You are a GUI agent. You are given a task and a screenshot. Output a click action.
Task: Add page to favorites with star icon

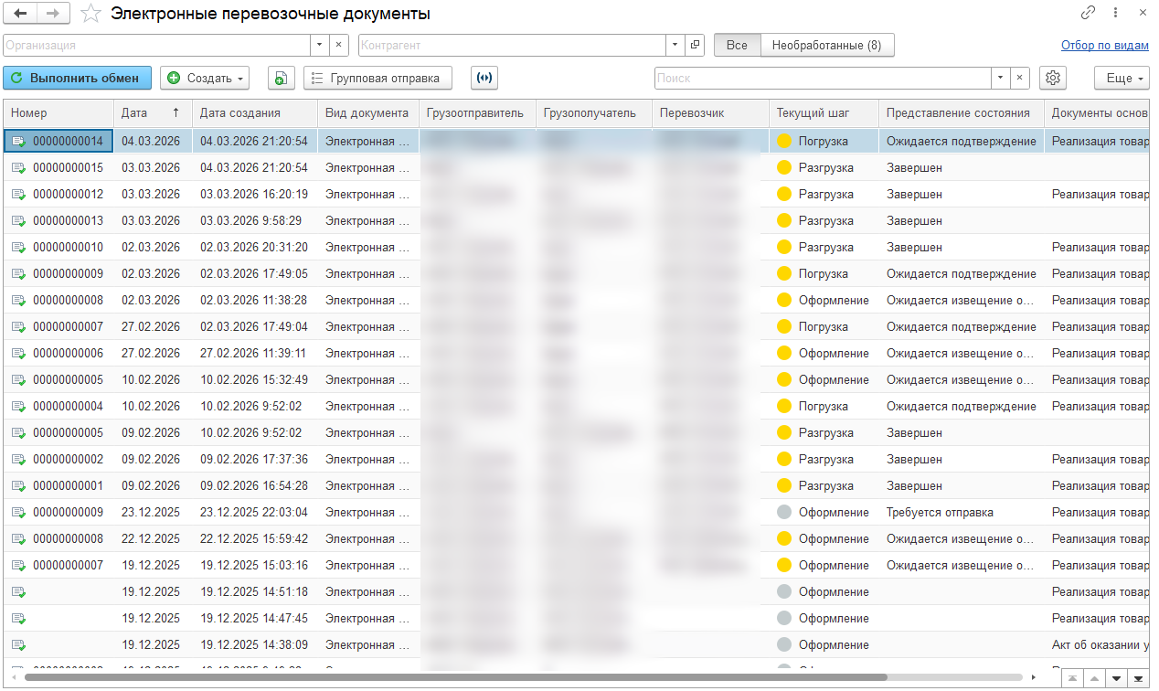[90, 13]
